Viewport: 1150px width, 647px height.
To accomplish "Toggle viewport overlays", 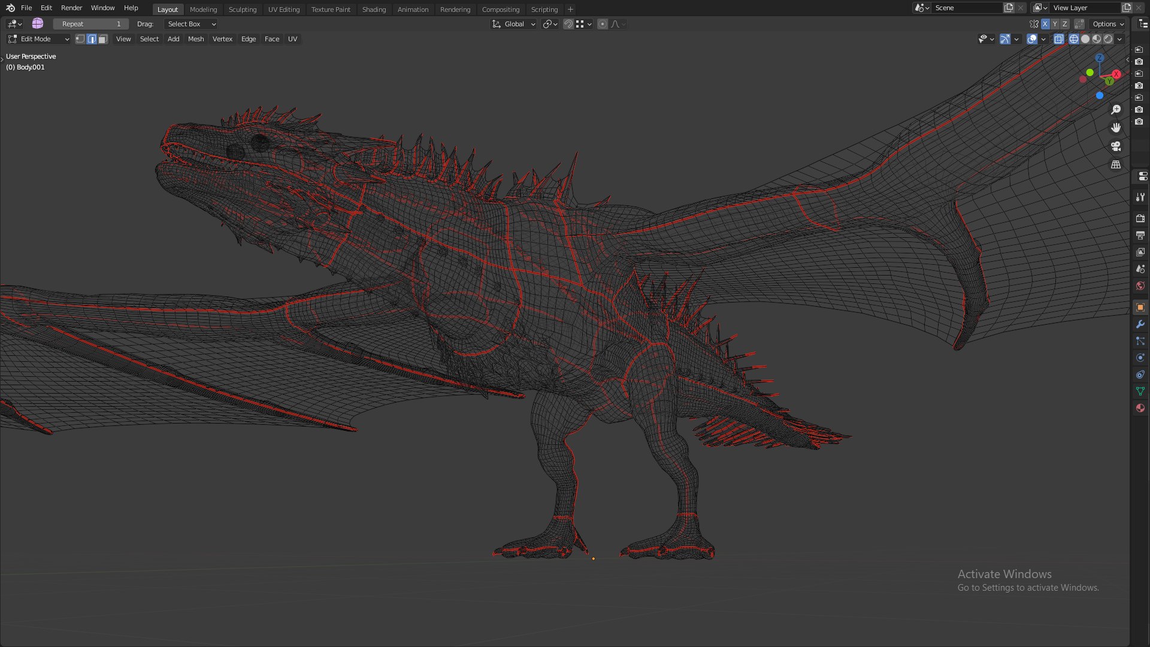I will pos(1032,39).
